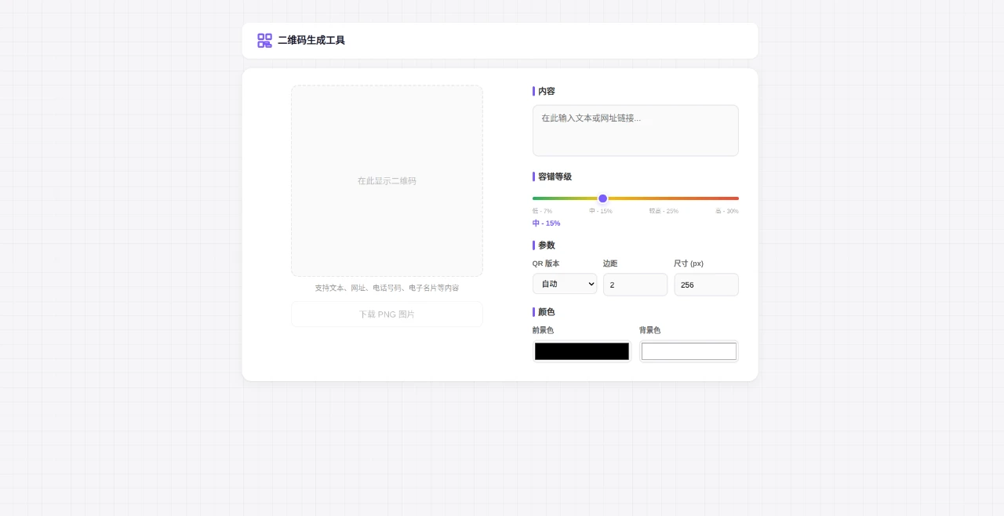Click the 颜色 section heading
The image size is (1004, 516).
pos(547,312)
